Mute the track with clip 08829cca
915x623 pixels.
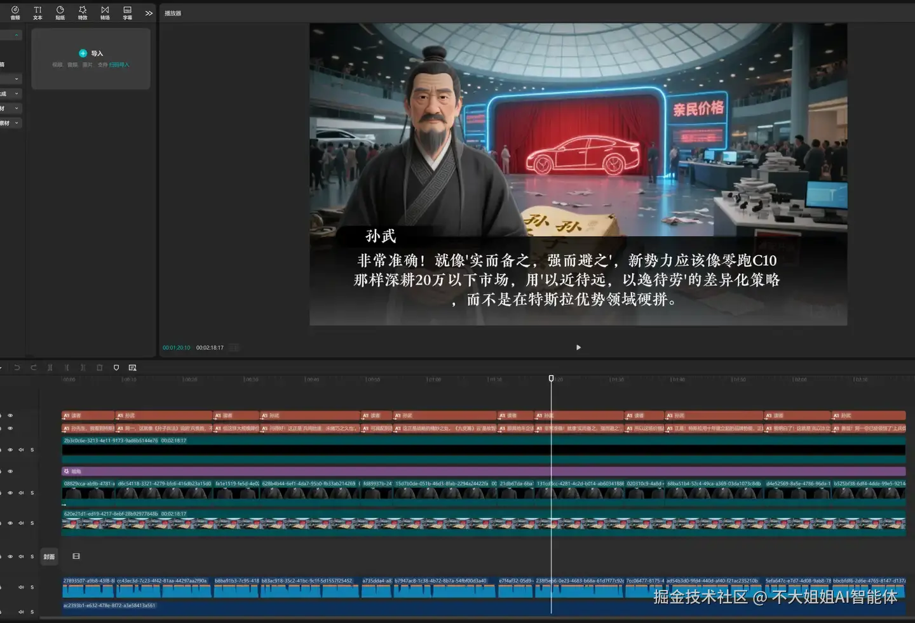pos(21,493)
